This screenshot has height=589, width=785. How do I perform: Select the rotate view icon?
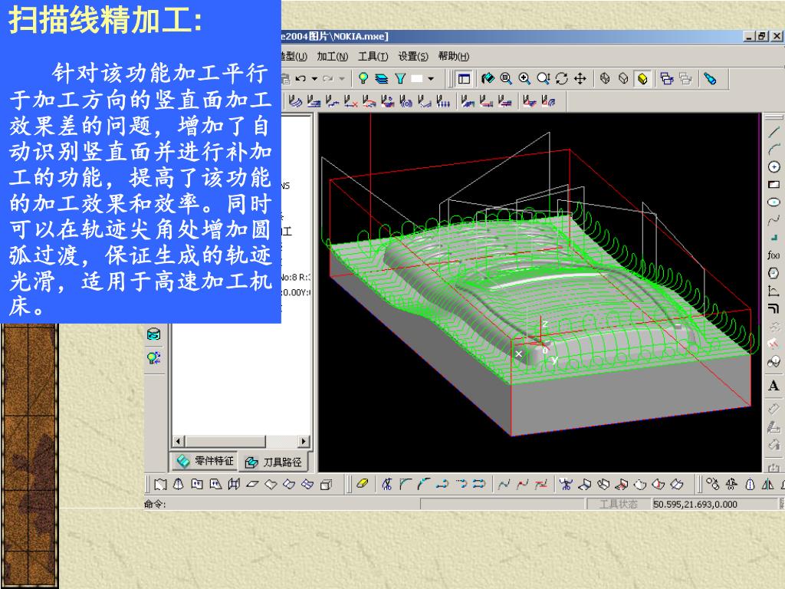(x=562, y=79)
